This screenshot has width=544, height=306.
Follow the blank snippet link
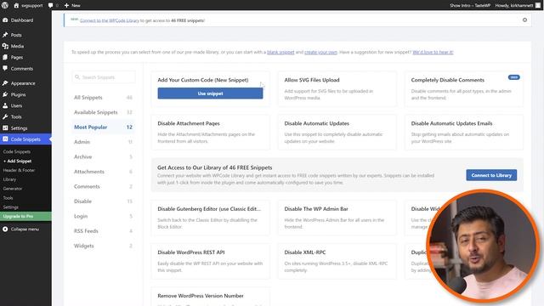coord(280,52)
